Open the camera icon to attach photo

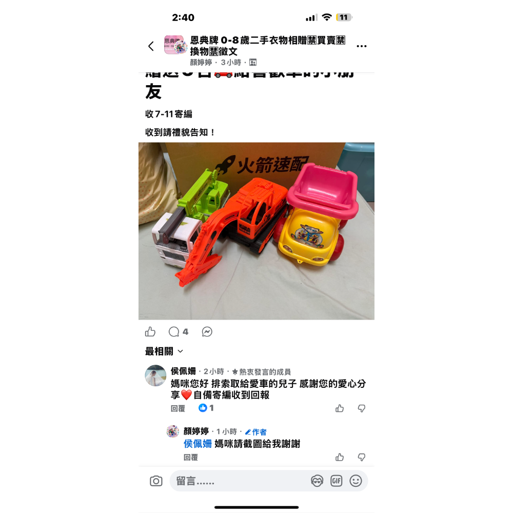[156, 481]
